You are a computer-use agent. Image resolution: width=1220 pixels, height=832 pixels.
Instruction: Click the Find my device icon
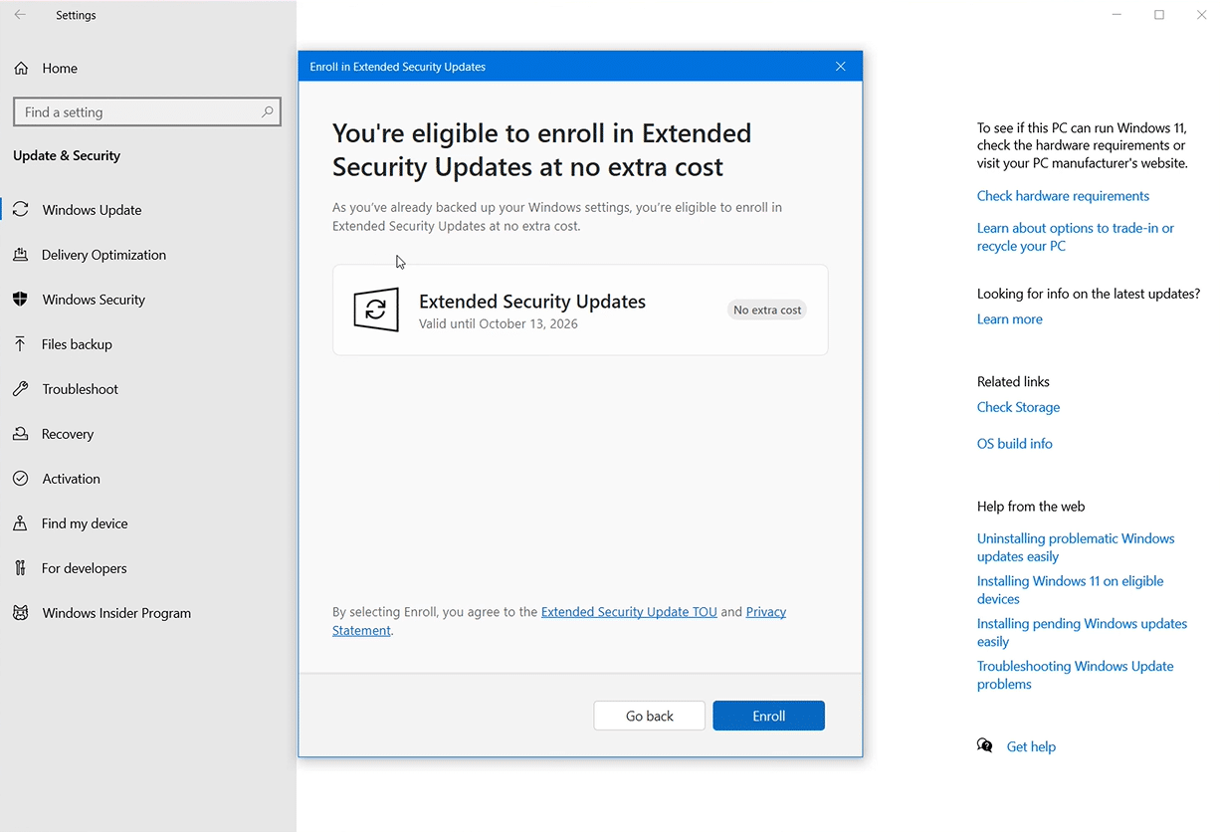tap(20, 522)
